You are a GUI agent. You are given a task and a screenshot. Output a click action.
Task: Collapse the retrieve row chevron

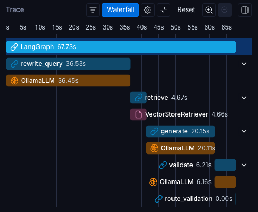[x=244, y=98]
